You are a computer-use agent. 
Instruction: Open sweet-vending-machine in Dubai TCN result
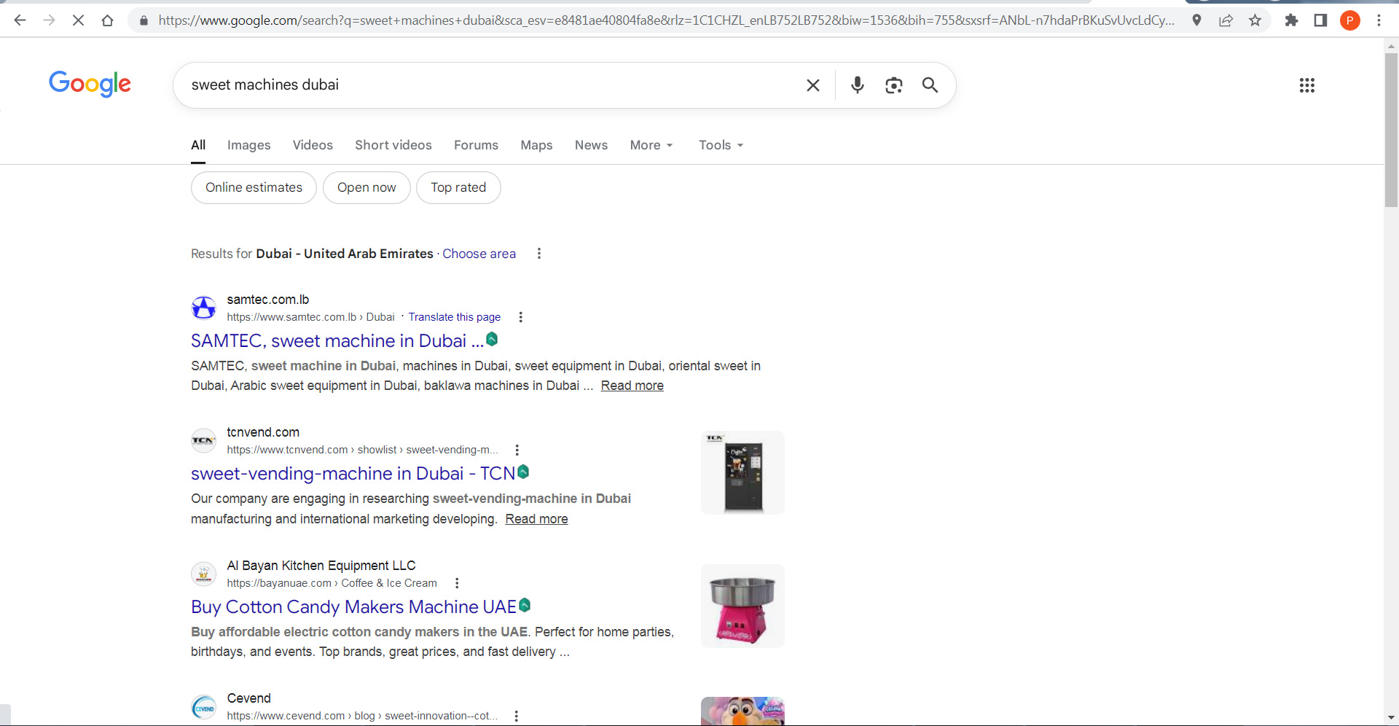(353, 474)
